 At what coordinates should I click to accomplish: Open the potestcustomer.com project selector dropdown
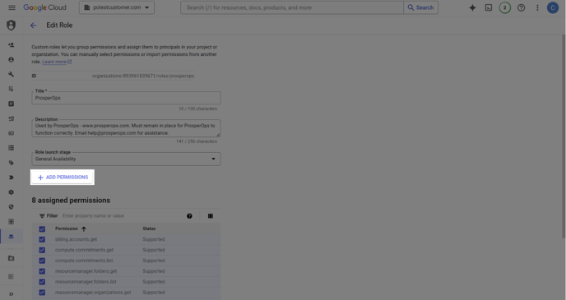pos(117,7)
